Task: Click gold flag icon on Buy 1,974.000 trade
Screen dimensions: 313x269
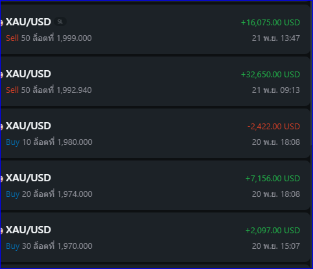Action: (1, 179)
